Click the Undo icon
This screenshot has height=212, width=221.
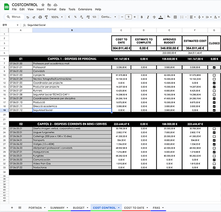coord(28,17)
